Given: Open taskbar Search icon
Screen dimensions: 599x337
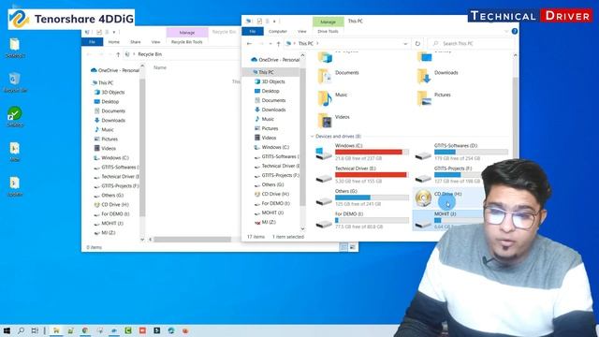Looking at the screenshot, I should (x=21, y=330).
